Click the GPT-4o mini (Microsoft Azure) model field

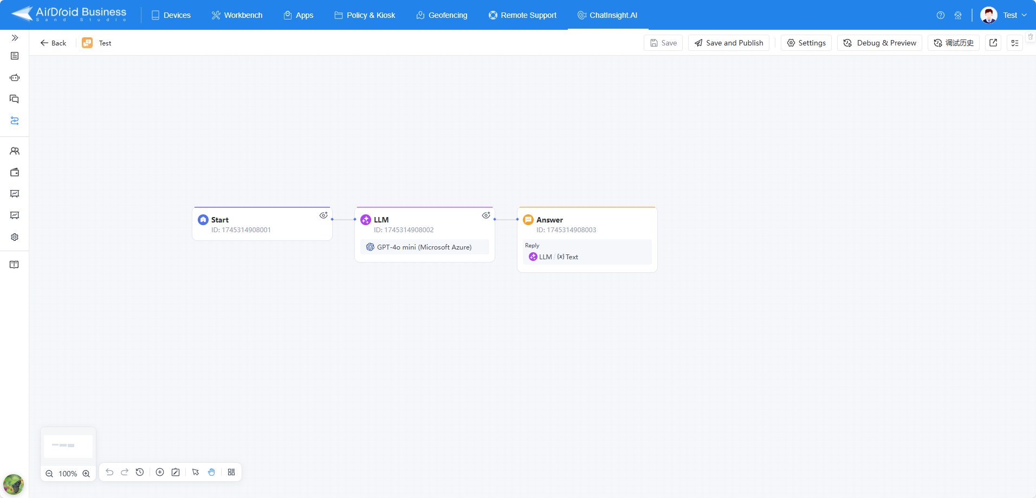click(x=425, y=247)
